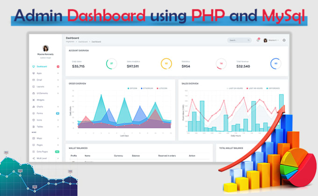Click the magnifier icon in search box
This screenshot has height=196, width=318.
[x=248, y=40]
